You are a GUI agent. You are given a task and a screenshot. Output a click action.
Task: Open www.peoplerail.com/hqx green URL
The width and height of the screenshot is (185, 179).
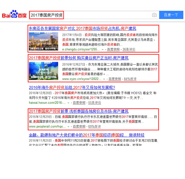pyautogui.click(x=47, y=127)
